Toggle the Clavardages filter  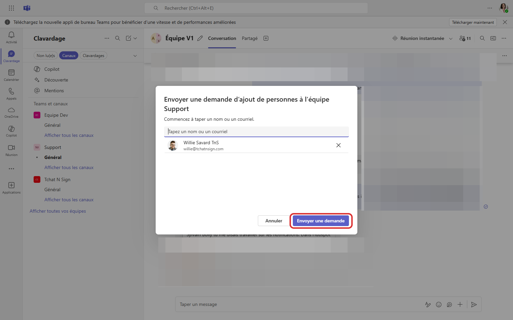click(x=93, y=56)
